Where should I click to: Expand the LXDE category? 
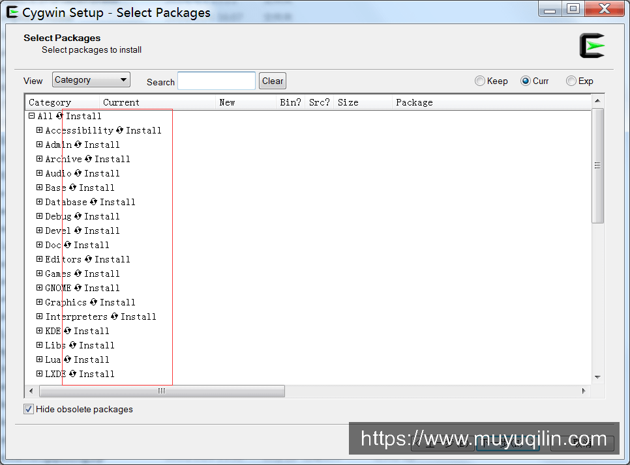pyautogui.click(x=39, y=374)
